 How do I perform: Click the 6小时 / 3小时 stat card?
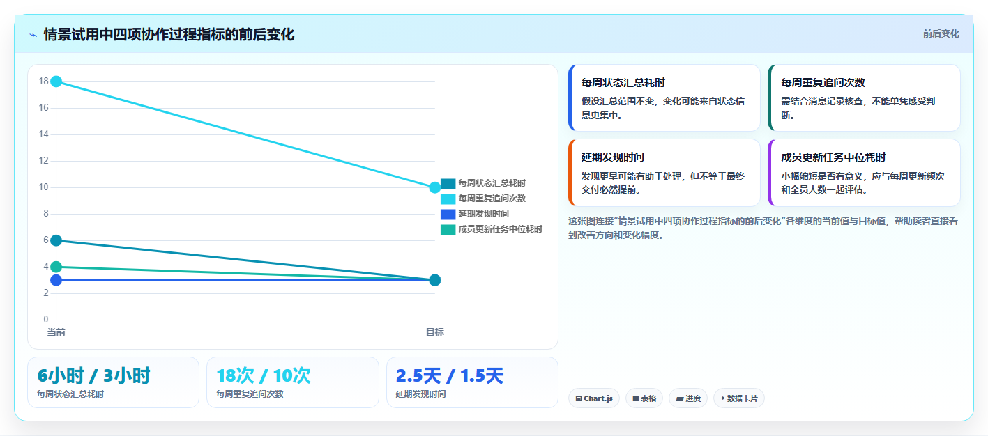113,382
